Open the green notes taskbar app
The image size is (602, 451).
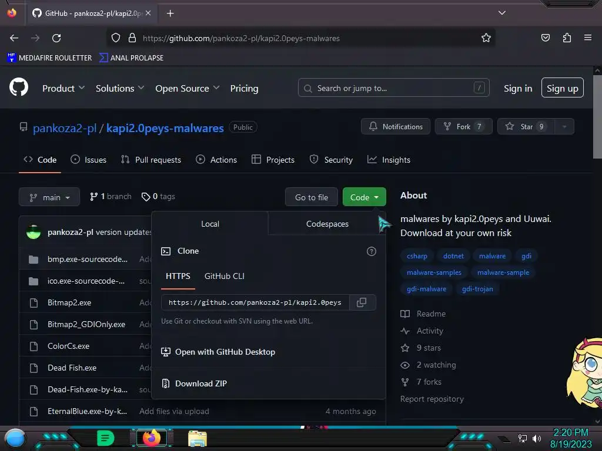(105, 438)
